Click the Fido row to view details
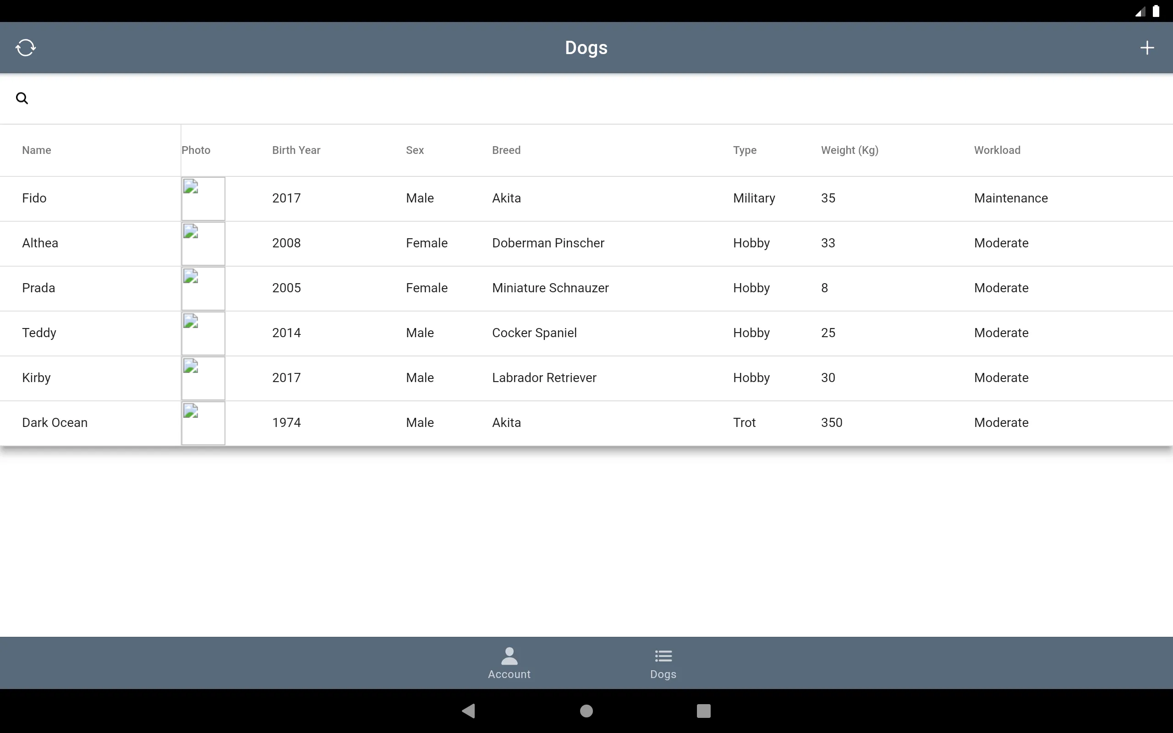The image size is (1173, 733). (x=586, y=198)
